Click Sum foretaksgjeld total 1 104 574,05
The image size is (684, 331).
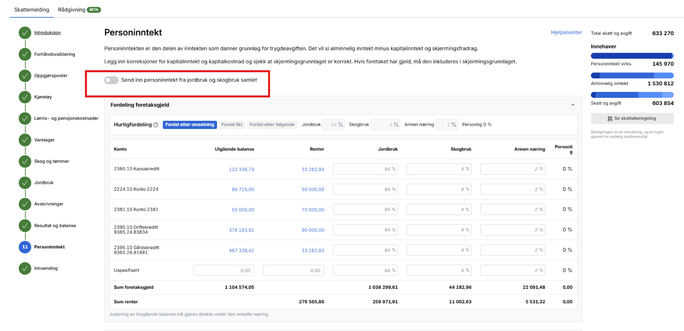pyautogui.click(x=239, y=287)
